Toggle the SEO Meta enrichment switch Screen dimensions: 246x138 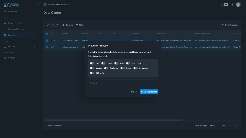[x=92, y=73]
